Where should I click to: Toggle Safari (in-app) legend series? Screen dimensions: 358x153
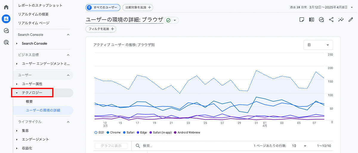tap(161, 132)
